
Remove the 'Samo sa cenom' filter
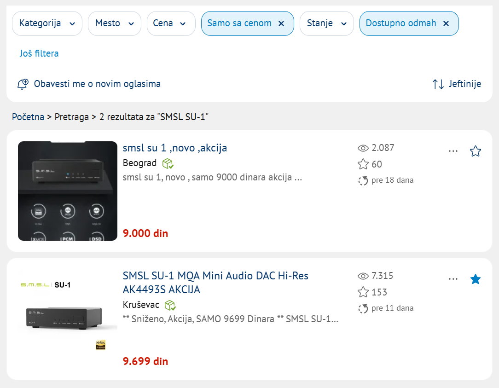(282, 23)
